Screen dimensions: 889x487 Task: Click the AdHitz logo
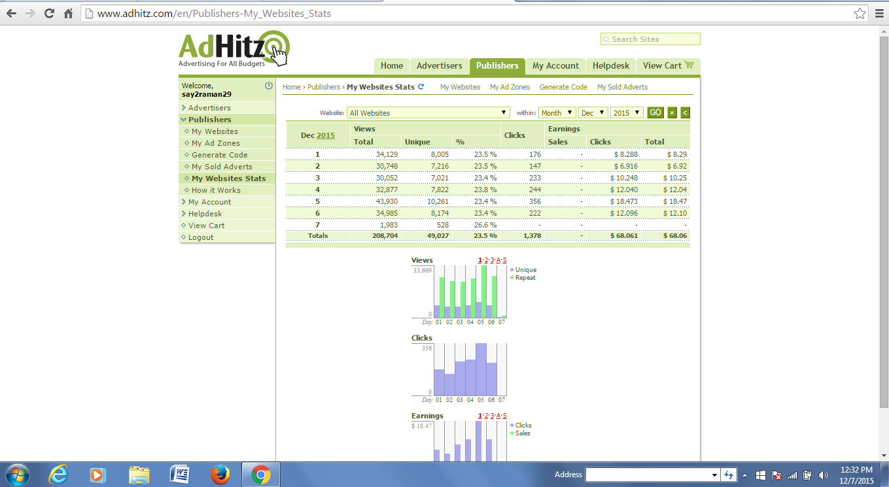tap(234, 48)
